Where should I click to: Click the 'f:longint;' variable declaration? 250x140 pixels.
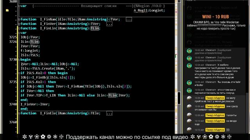[30, 51]
